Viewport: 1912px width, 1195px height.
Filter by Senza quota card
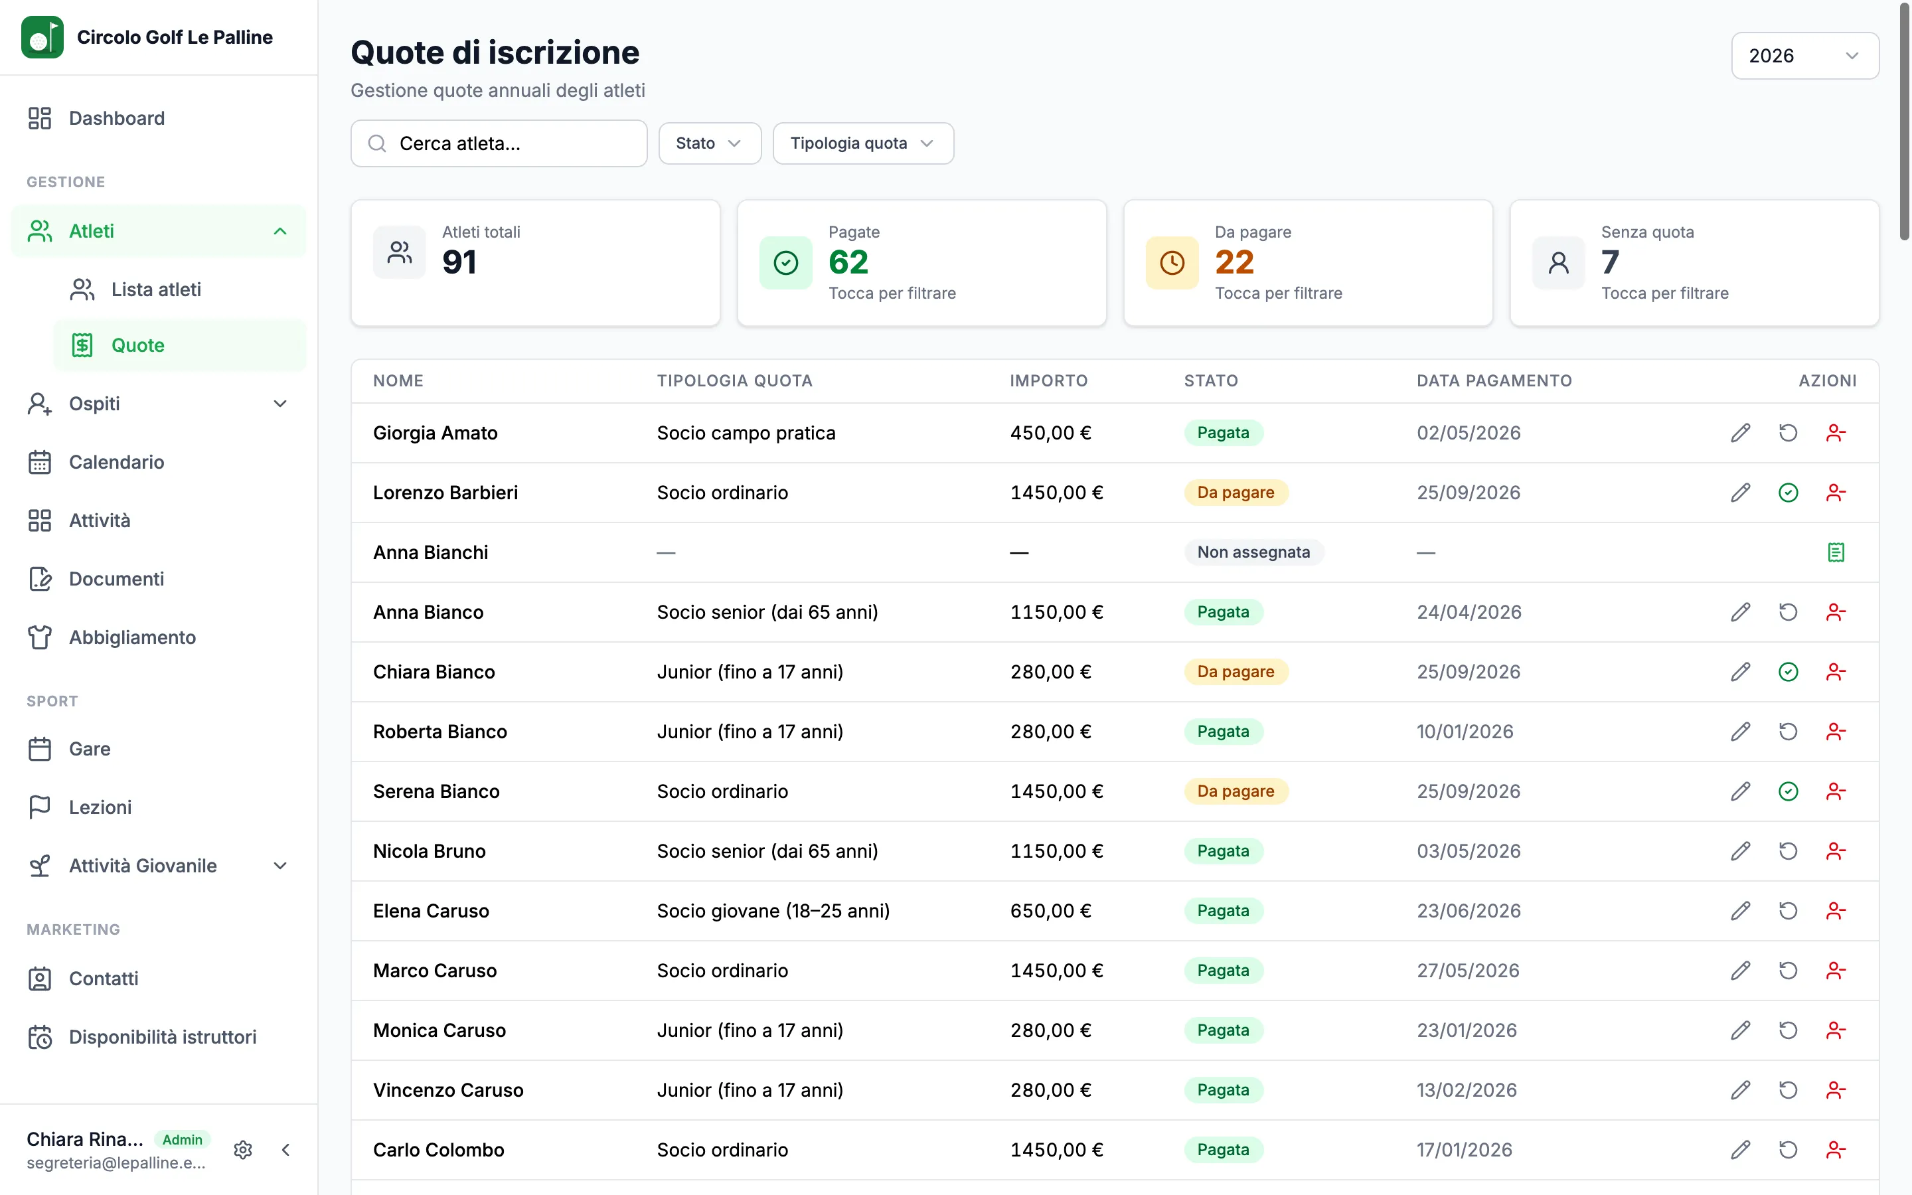(1694, 263)
